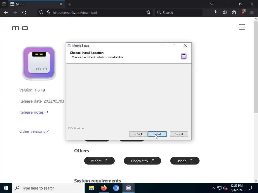The width and height of the screenshot is (258, 193).
Task: Reload the current page
Action: (24, 13)
